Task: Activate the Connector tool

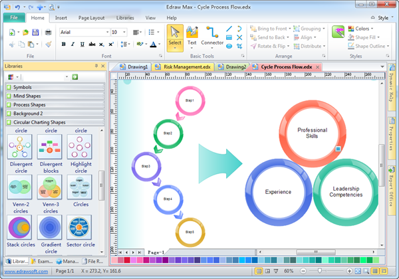Action: (x=213, y=36)
